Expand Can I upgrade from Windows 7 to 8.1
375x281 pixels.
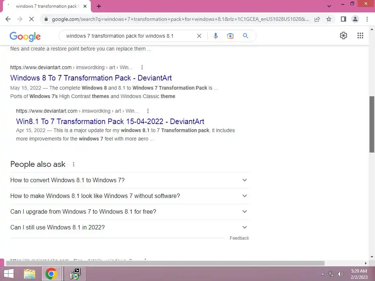(x=130, y=212)
